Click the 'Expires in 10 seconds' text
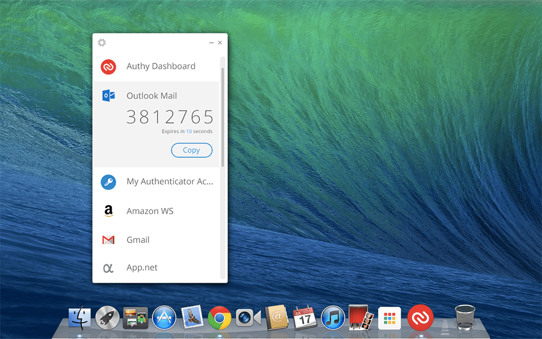This screenshot has height=339, width=542. click(x=187, y=132)
